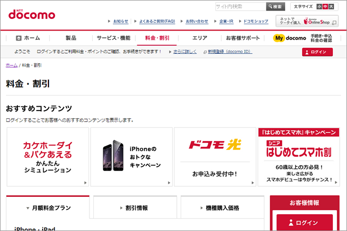Open the お知らせ link
Image resolution: width=347 pixels, height=231 pixels.
[121, 22]
